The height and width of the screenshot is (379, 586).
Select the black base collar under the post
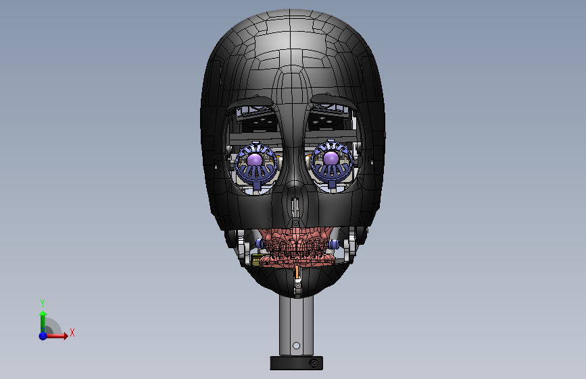[x=296, y=363]
